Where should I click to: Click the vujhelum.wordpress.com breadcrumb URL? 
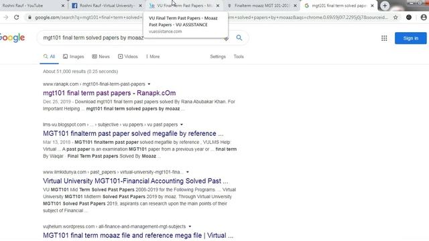coord(114,226)
